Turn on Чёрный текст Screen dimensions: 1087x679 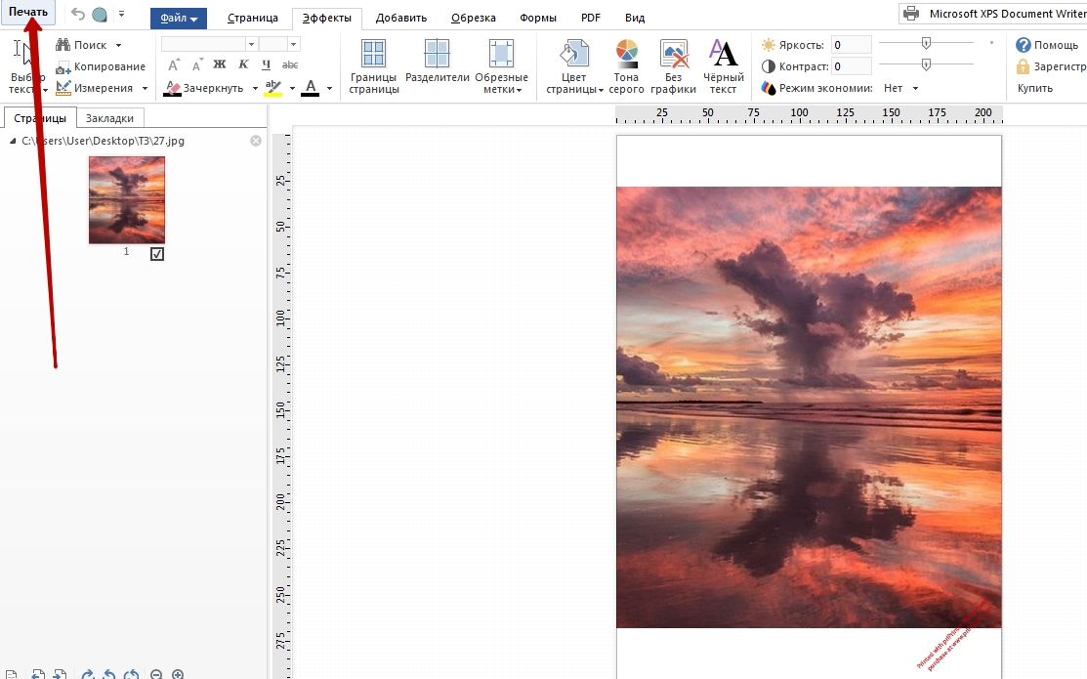click(x=723, y=66)
